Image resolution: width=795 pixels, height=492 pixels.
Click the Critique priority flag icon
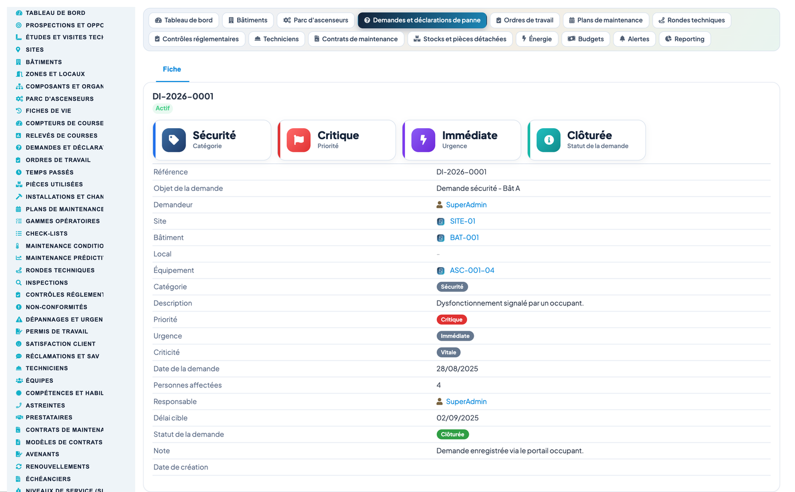point(299,140)
